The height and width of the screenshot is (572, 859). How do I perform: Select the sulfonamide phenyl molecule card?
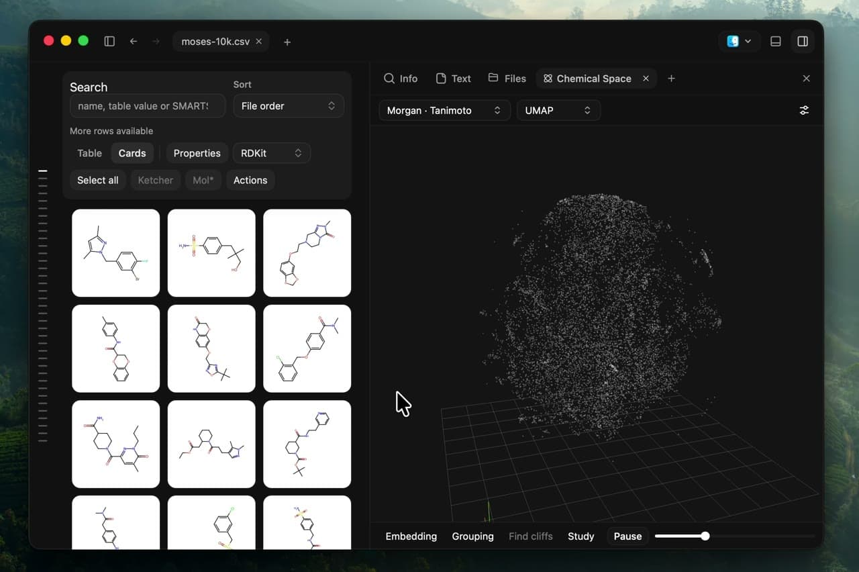pos(211,253)
